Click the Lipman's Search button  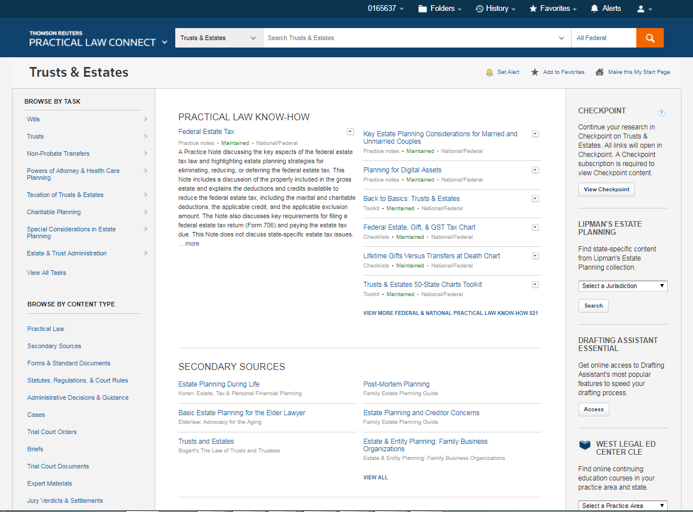593,306
